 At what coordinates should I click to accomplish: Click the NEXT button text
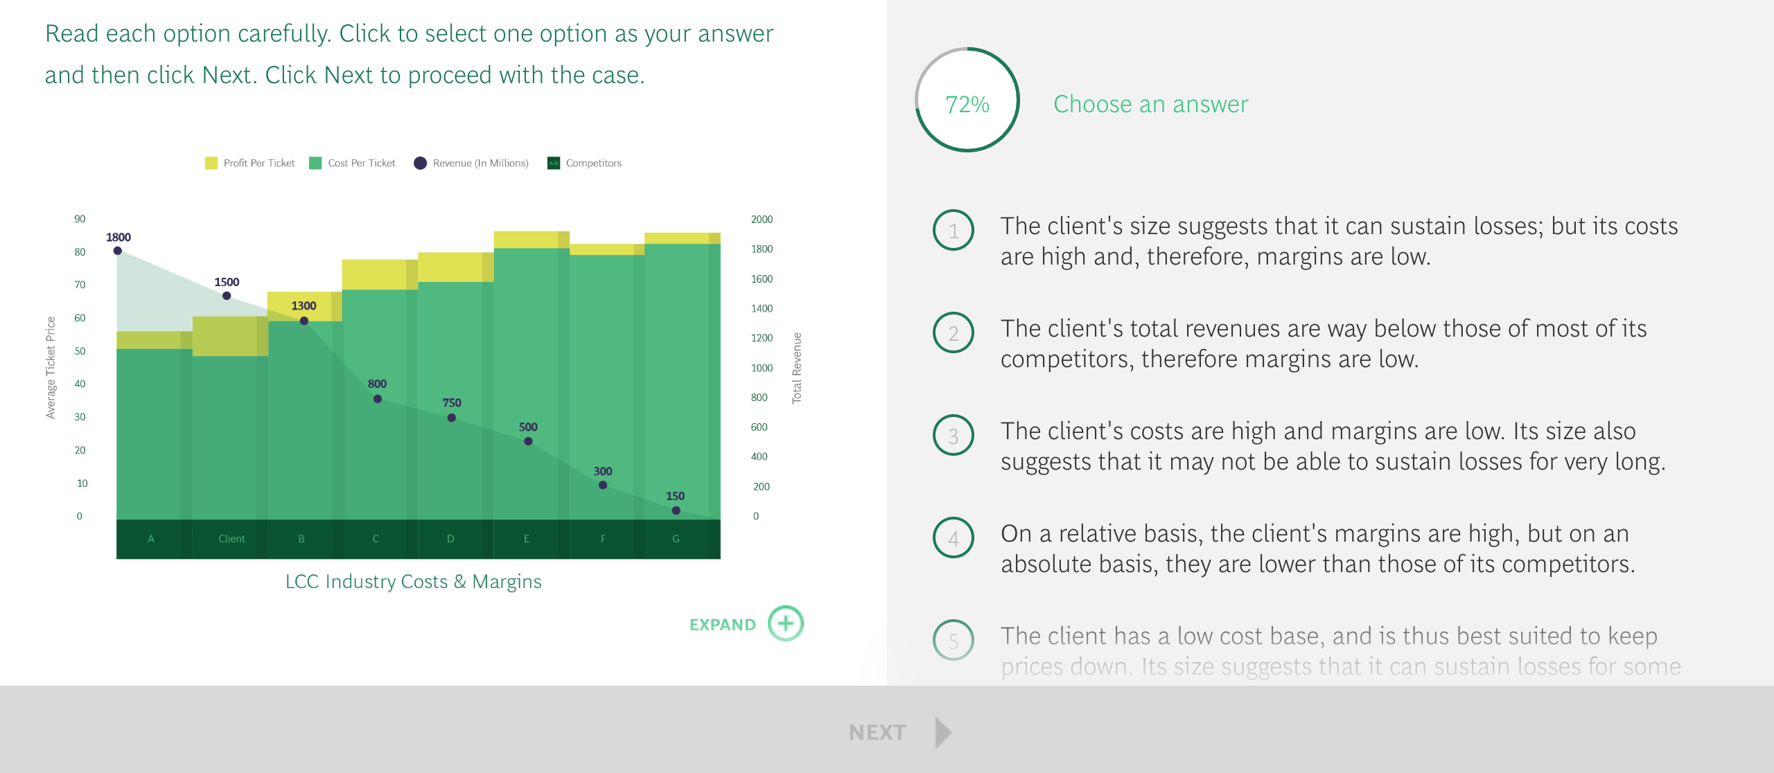pyautogui.click(x=877, y=733)
